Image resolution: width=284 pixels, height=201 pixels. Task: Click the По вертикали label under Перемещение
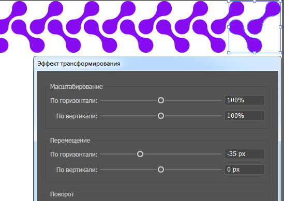[x=77, y=170]
